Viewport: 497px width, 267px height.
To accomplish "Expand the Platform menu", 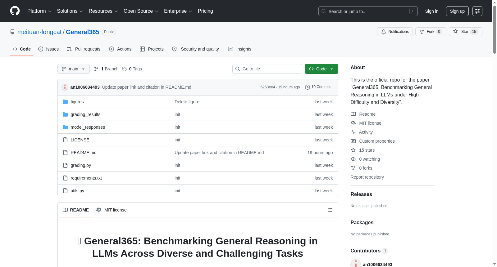I will (39, 11).
